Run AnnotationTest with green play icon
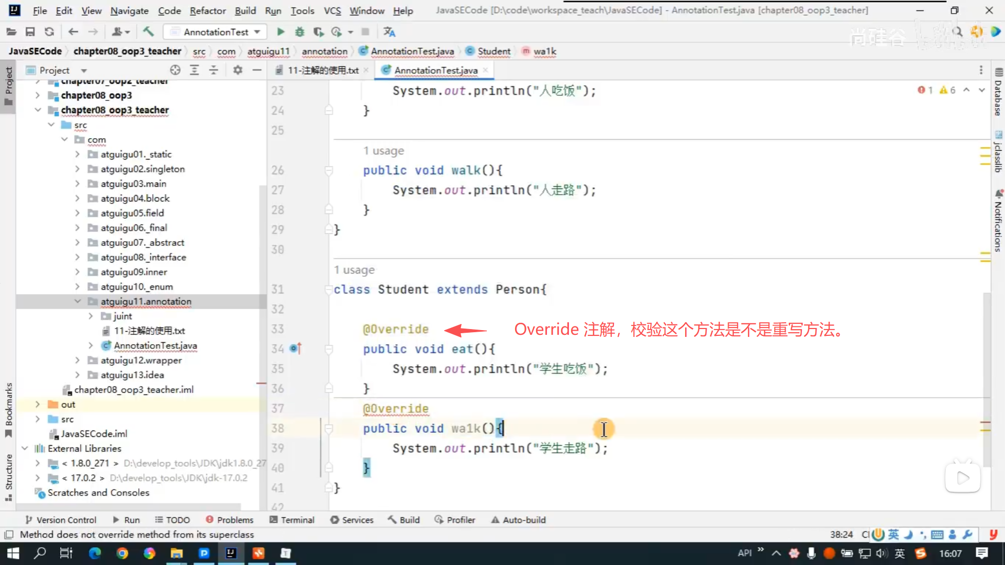This screenshot has width=1005, height=565. pyautogui.click(x=281, y=32)
